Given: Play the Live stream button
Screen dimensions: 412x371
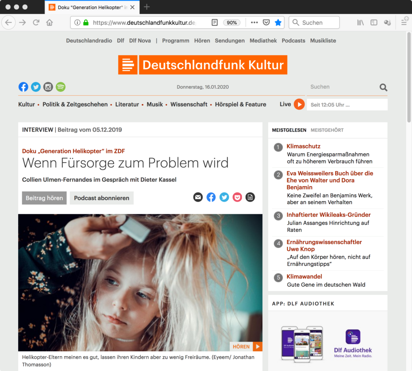Looking at the screenshot, I should 299,104.
